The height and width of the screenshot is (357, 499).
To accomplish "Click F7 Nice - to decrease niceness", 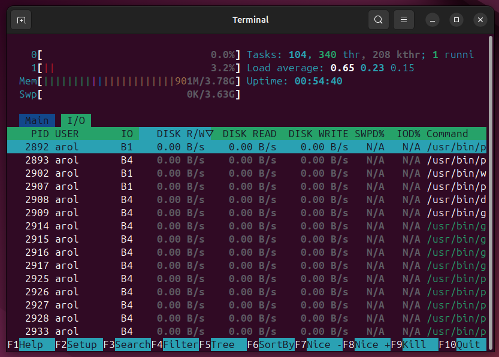I will (x=319, y=344).
